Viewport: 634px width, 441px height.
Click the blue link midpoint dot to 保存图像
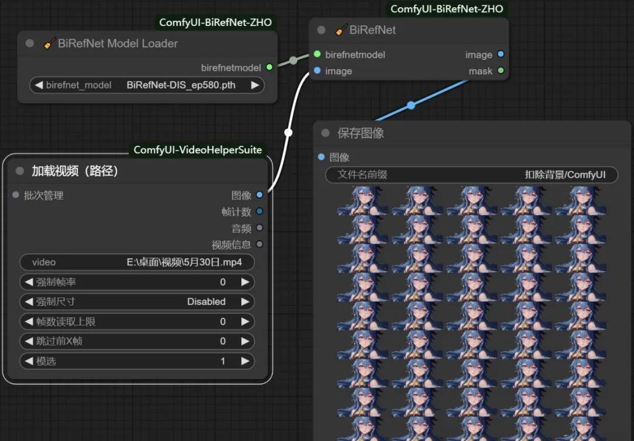(x=411, y=106)
